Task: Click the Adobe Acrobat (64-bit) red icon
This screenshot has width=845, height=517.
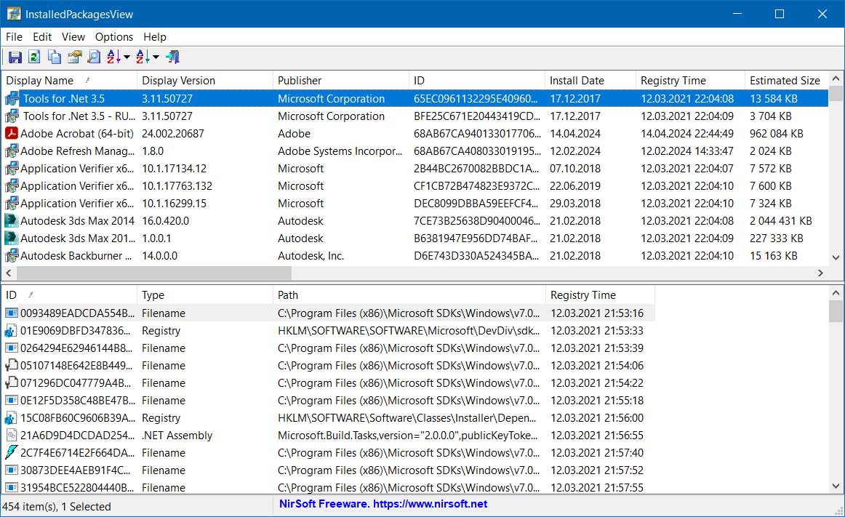Action: click(x=12, y=133)
